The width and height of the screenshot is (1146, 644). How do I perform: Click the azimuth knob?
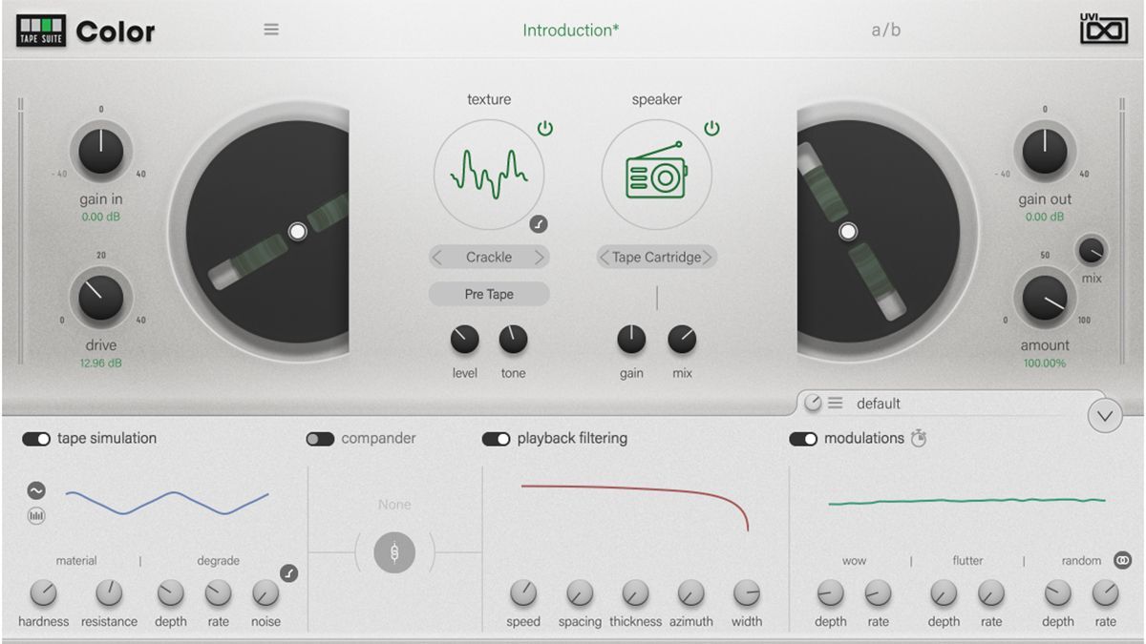[x=690, y=593]
